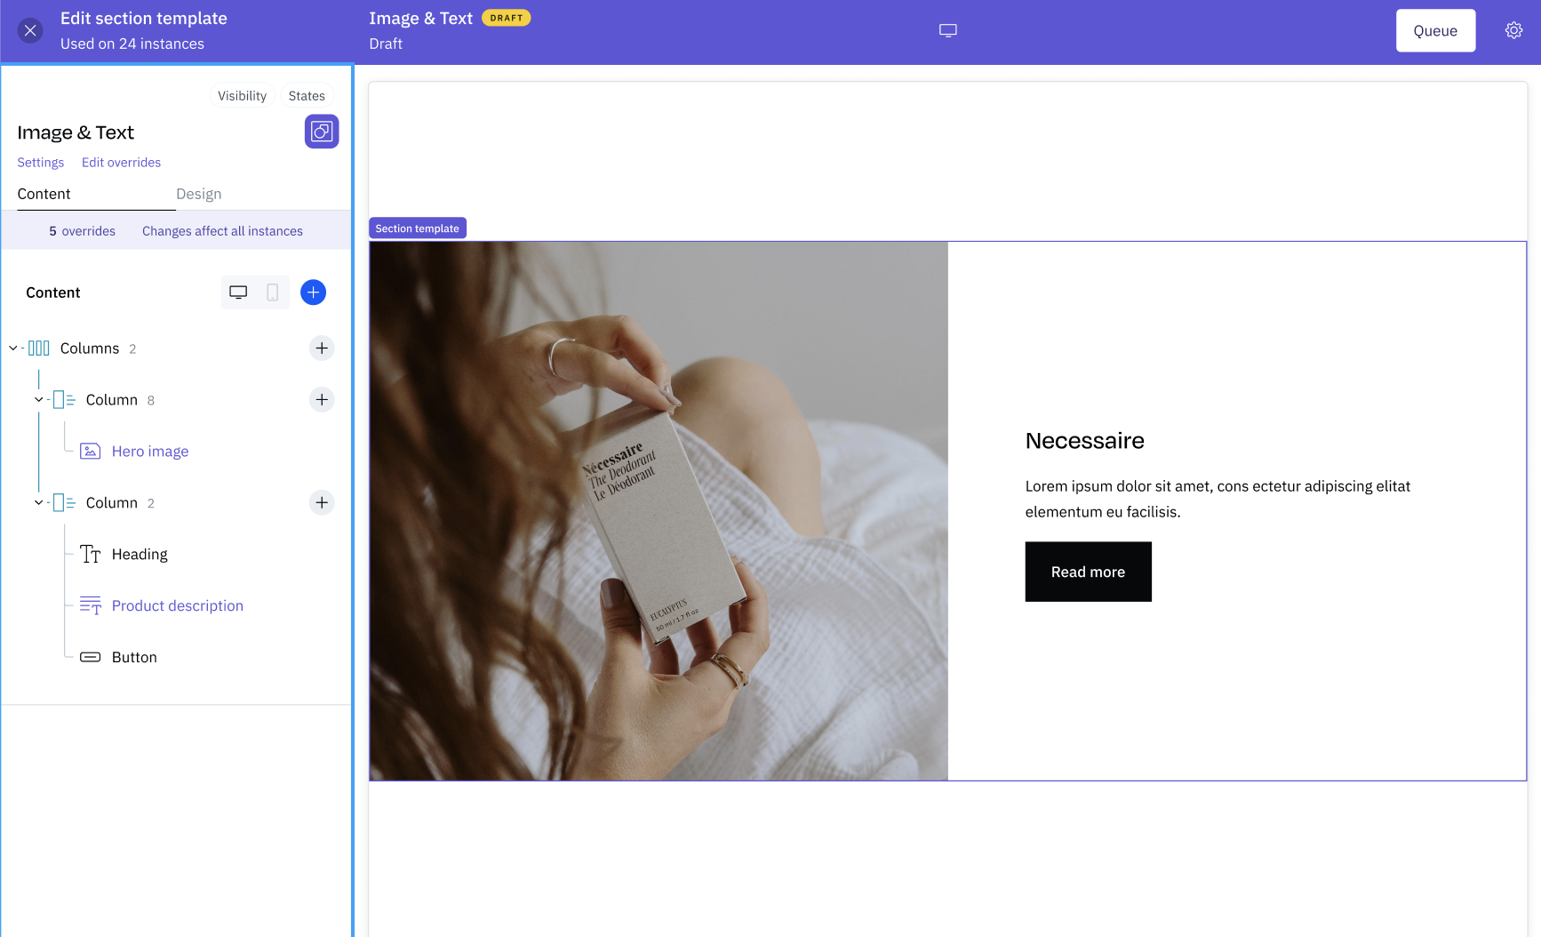Image resolution: width=1541 pixels, height=937 pixels.
Task: Click the Heading text icon
Action: pyautogui.click(x=90, y=555)
